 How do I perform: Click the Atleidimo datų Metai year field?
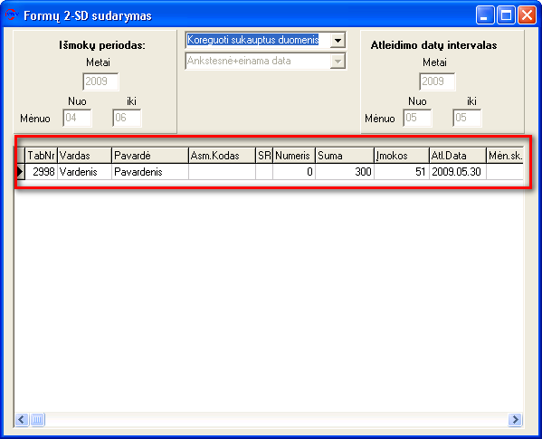coord(437,81)
